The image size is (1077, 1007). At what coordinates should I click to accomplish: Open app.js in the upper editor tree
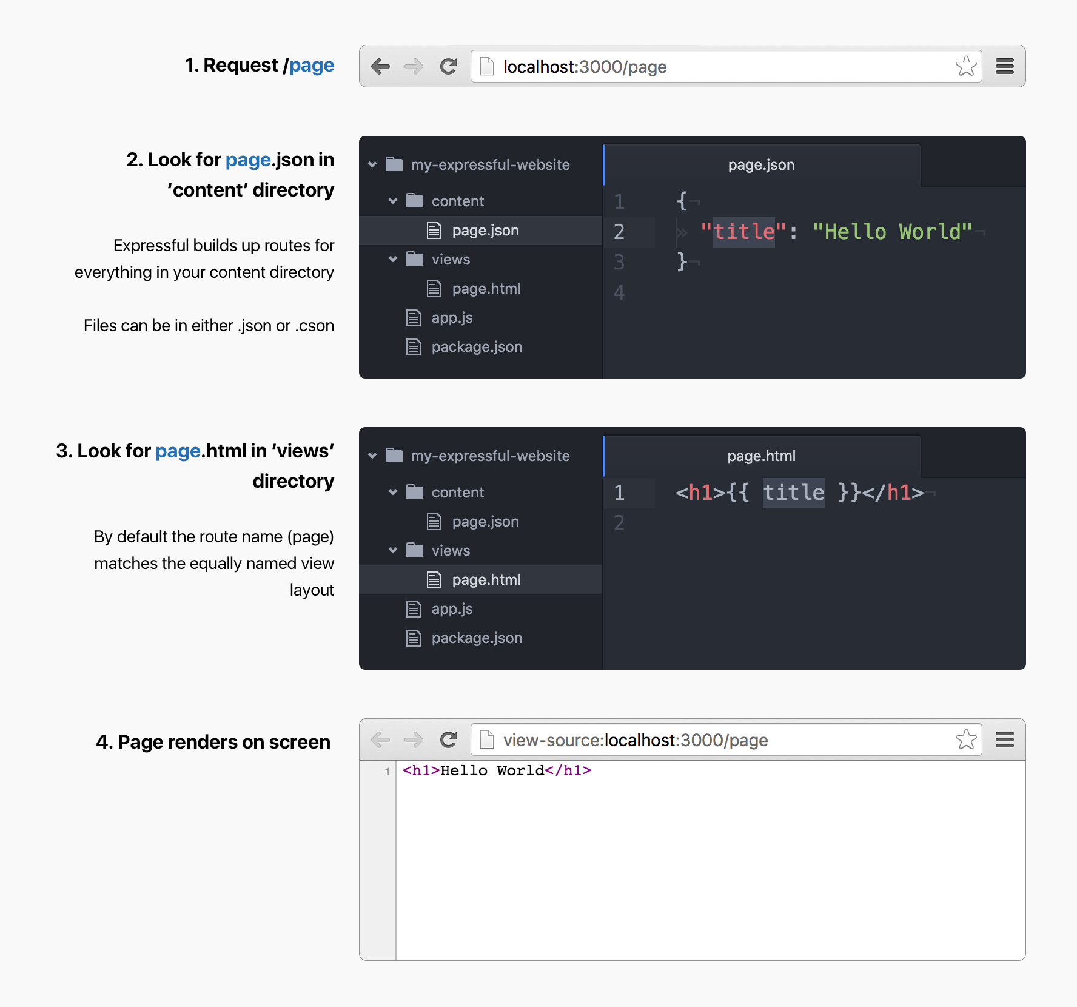click(x=480, y=318)
